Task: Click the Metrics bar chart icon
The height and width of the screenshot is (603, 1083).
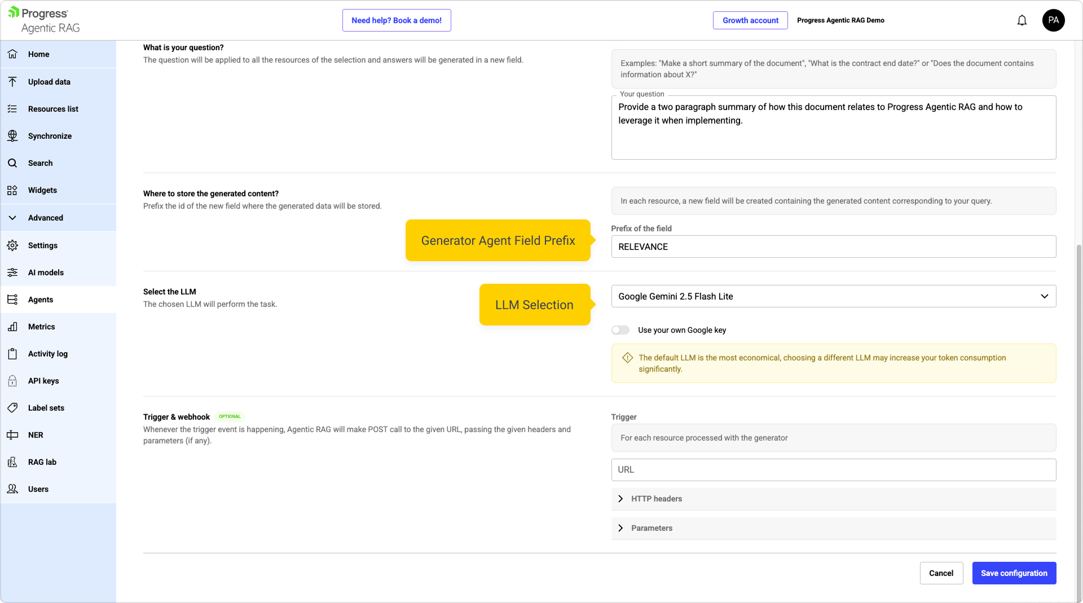Action: [x=12, y=327]
